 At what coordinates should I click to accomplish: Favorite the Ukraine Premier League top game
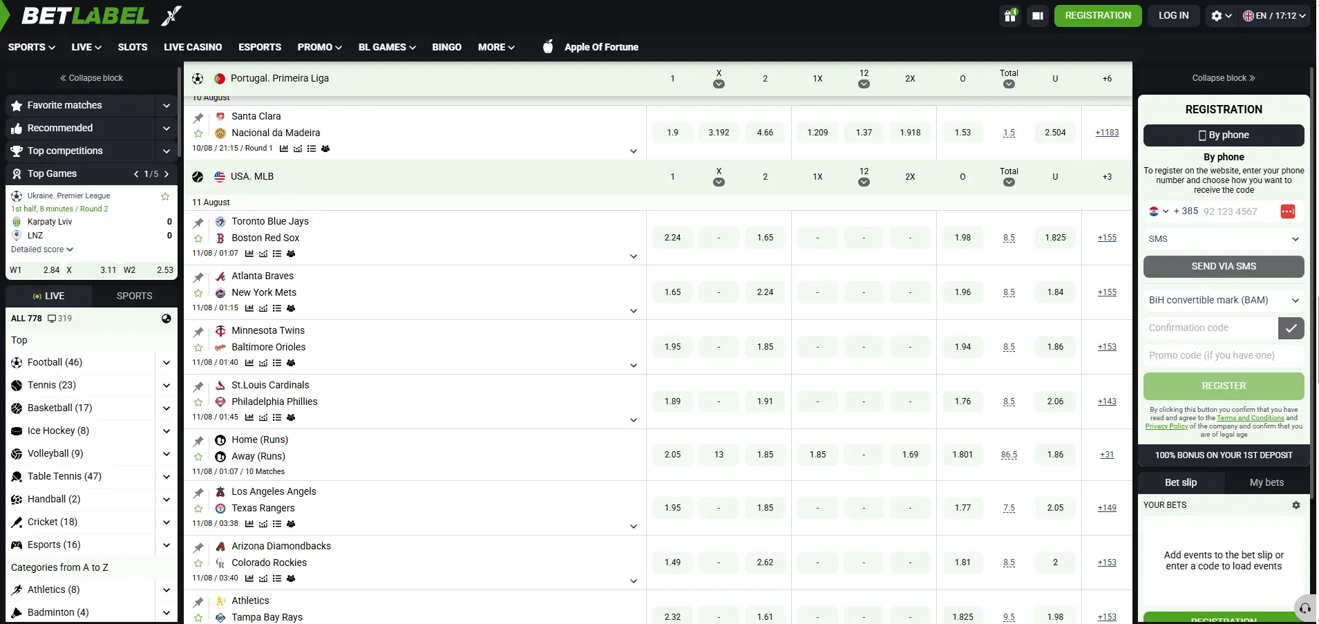tap(165, 196)
